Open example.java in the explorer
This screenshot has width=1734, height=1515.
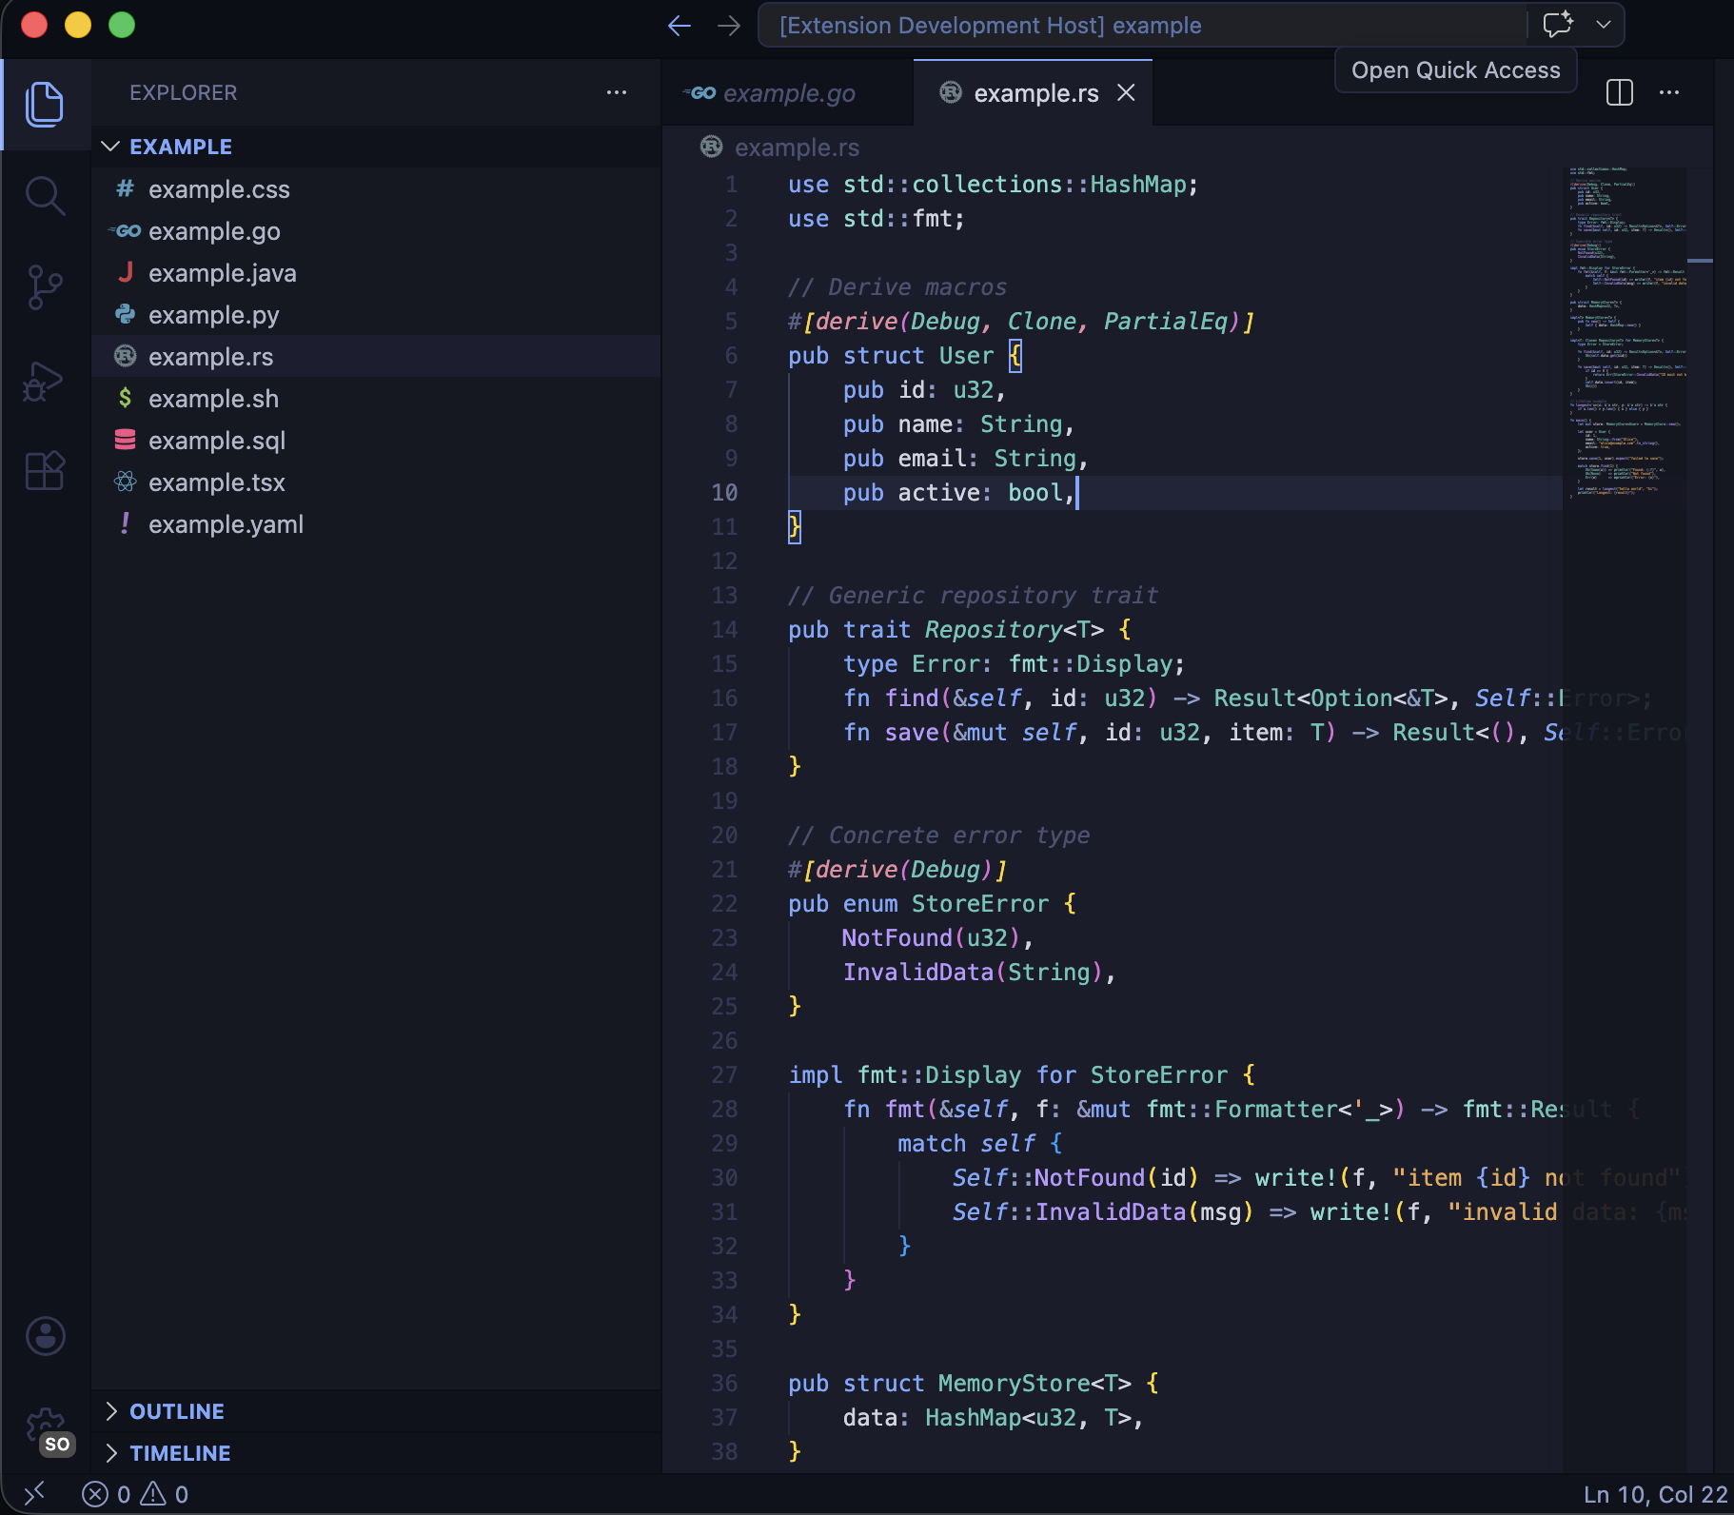(x=376, y=273)
